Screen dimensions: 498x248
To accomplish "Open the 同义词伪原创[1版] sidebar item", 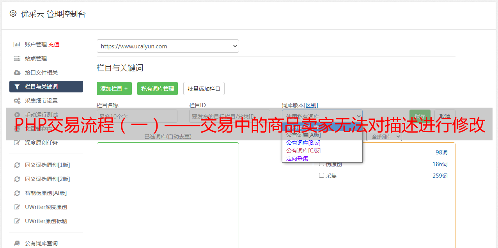I will [47, 165].
